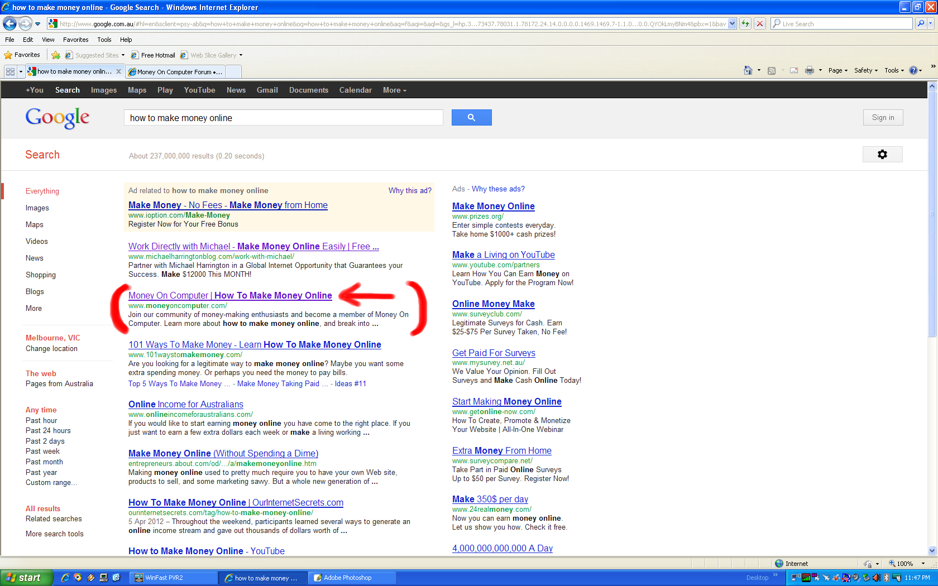Click the Sign in button
The height and width of the screenshot is (586, 938).
pyautogui.click(x=883, y=117)
